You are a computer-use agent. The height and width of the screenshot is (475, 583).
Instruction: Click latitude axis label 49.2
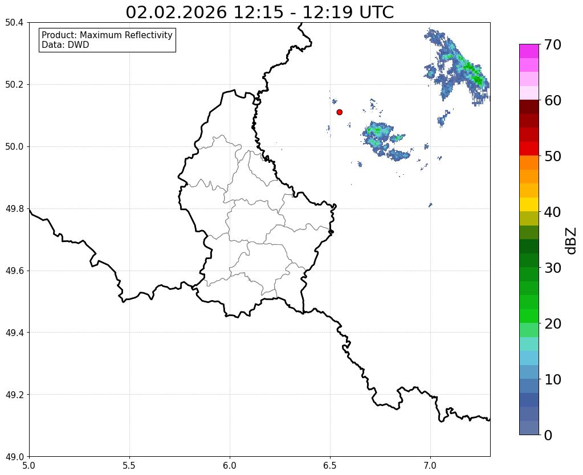pos(14,395)
